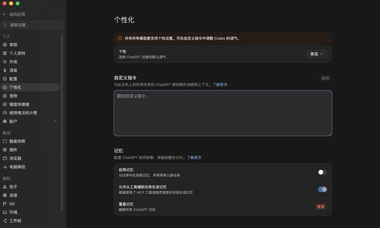Click the 连接 globe icon
Viewport: 380px width, 228px height.
coord(5,195)
